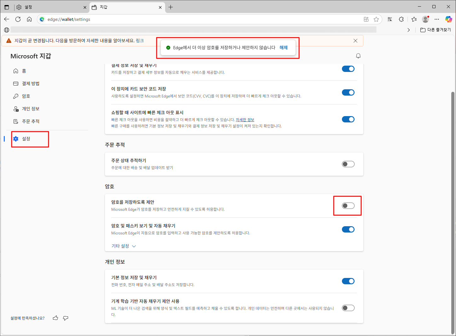Go to the 홈 page of Microsoft 지갑
456x336 pixels.
pos(24,71)
